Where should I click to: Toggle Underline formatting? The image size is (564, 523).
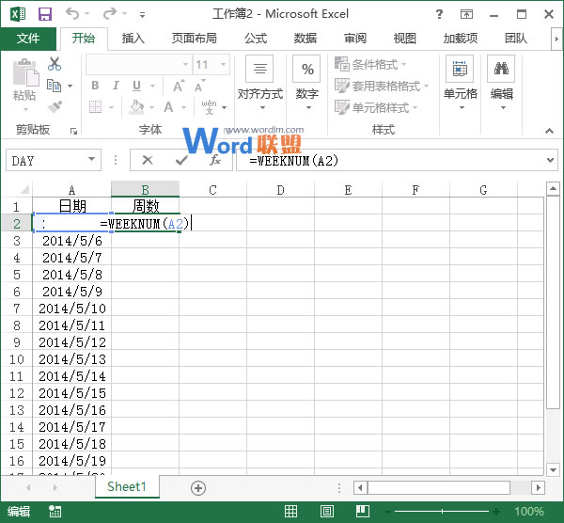(x=136, y=86)
